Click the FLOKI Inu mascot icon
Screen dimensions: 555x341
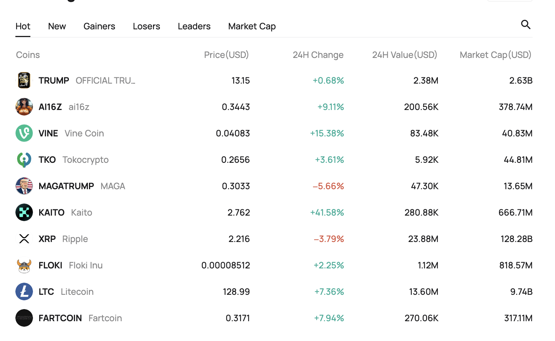pyautogui.click(x=24, y=265)
